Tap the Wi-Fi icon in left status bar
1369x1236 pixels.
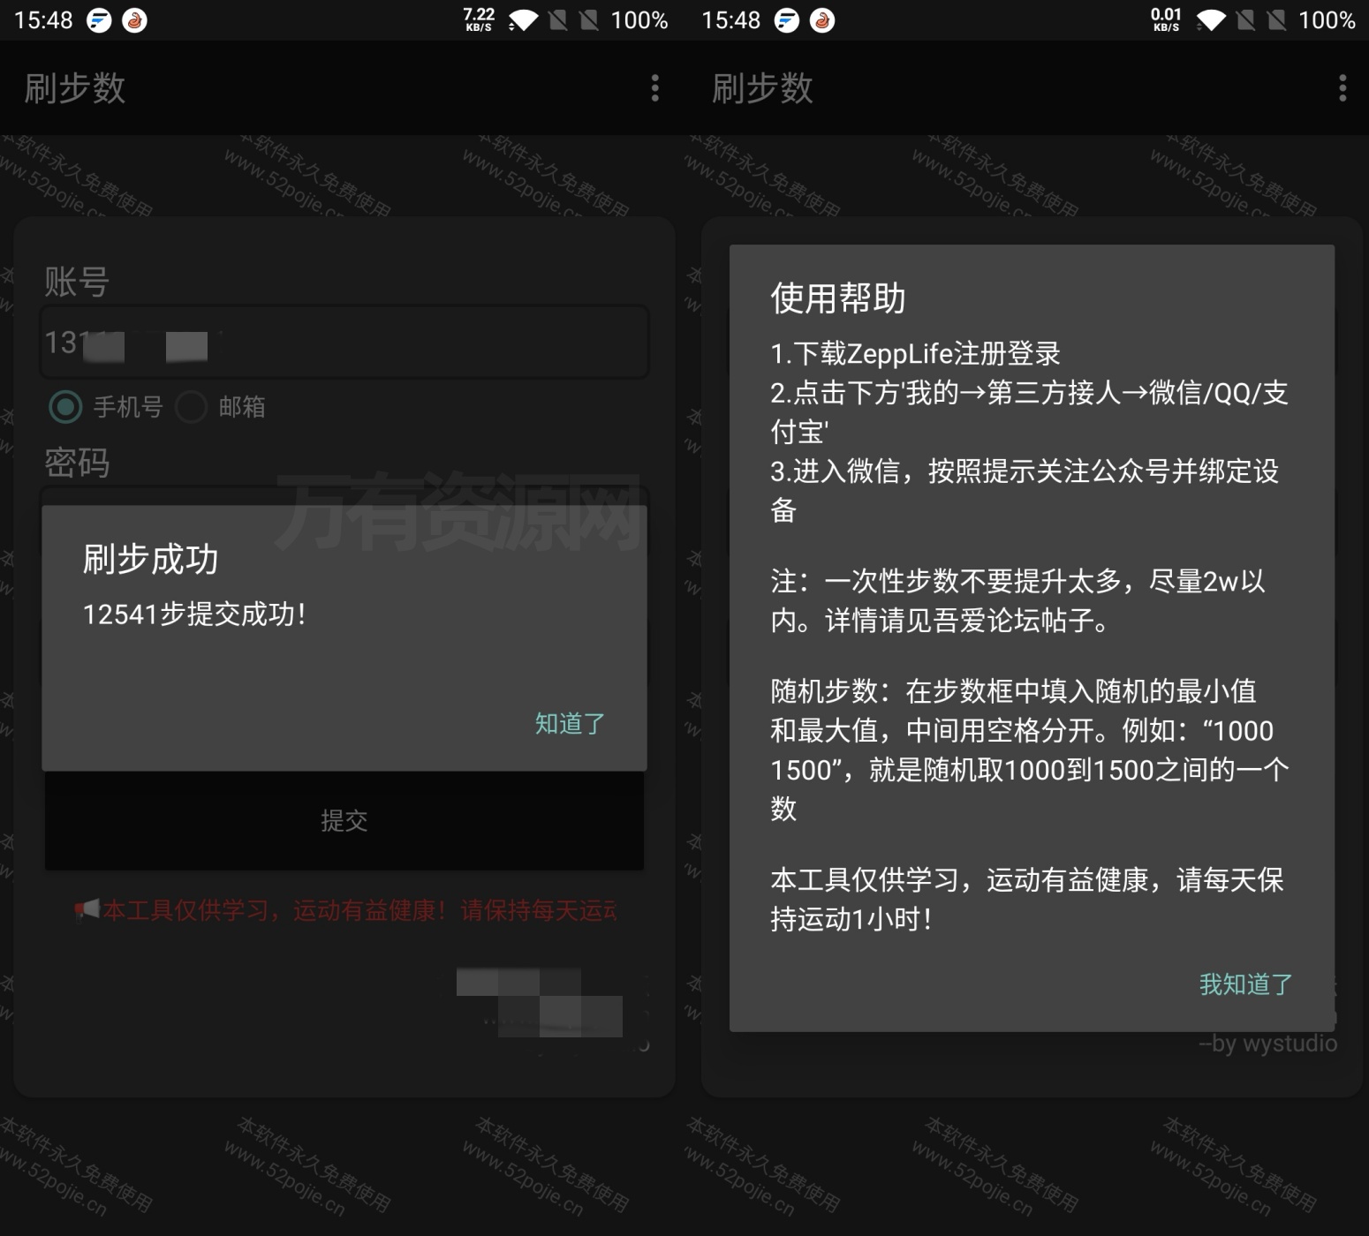[523, 20]
